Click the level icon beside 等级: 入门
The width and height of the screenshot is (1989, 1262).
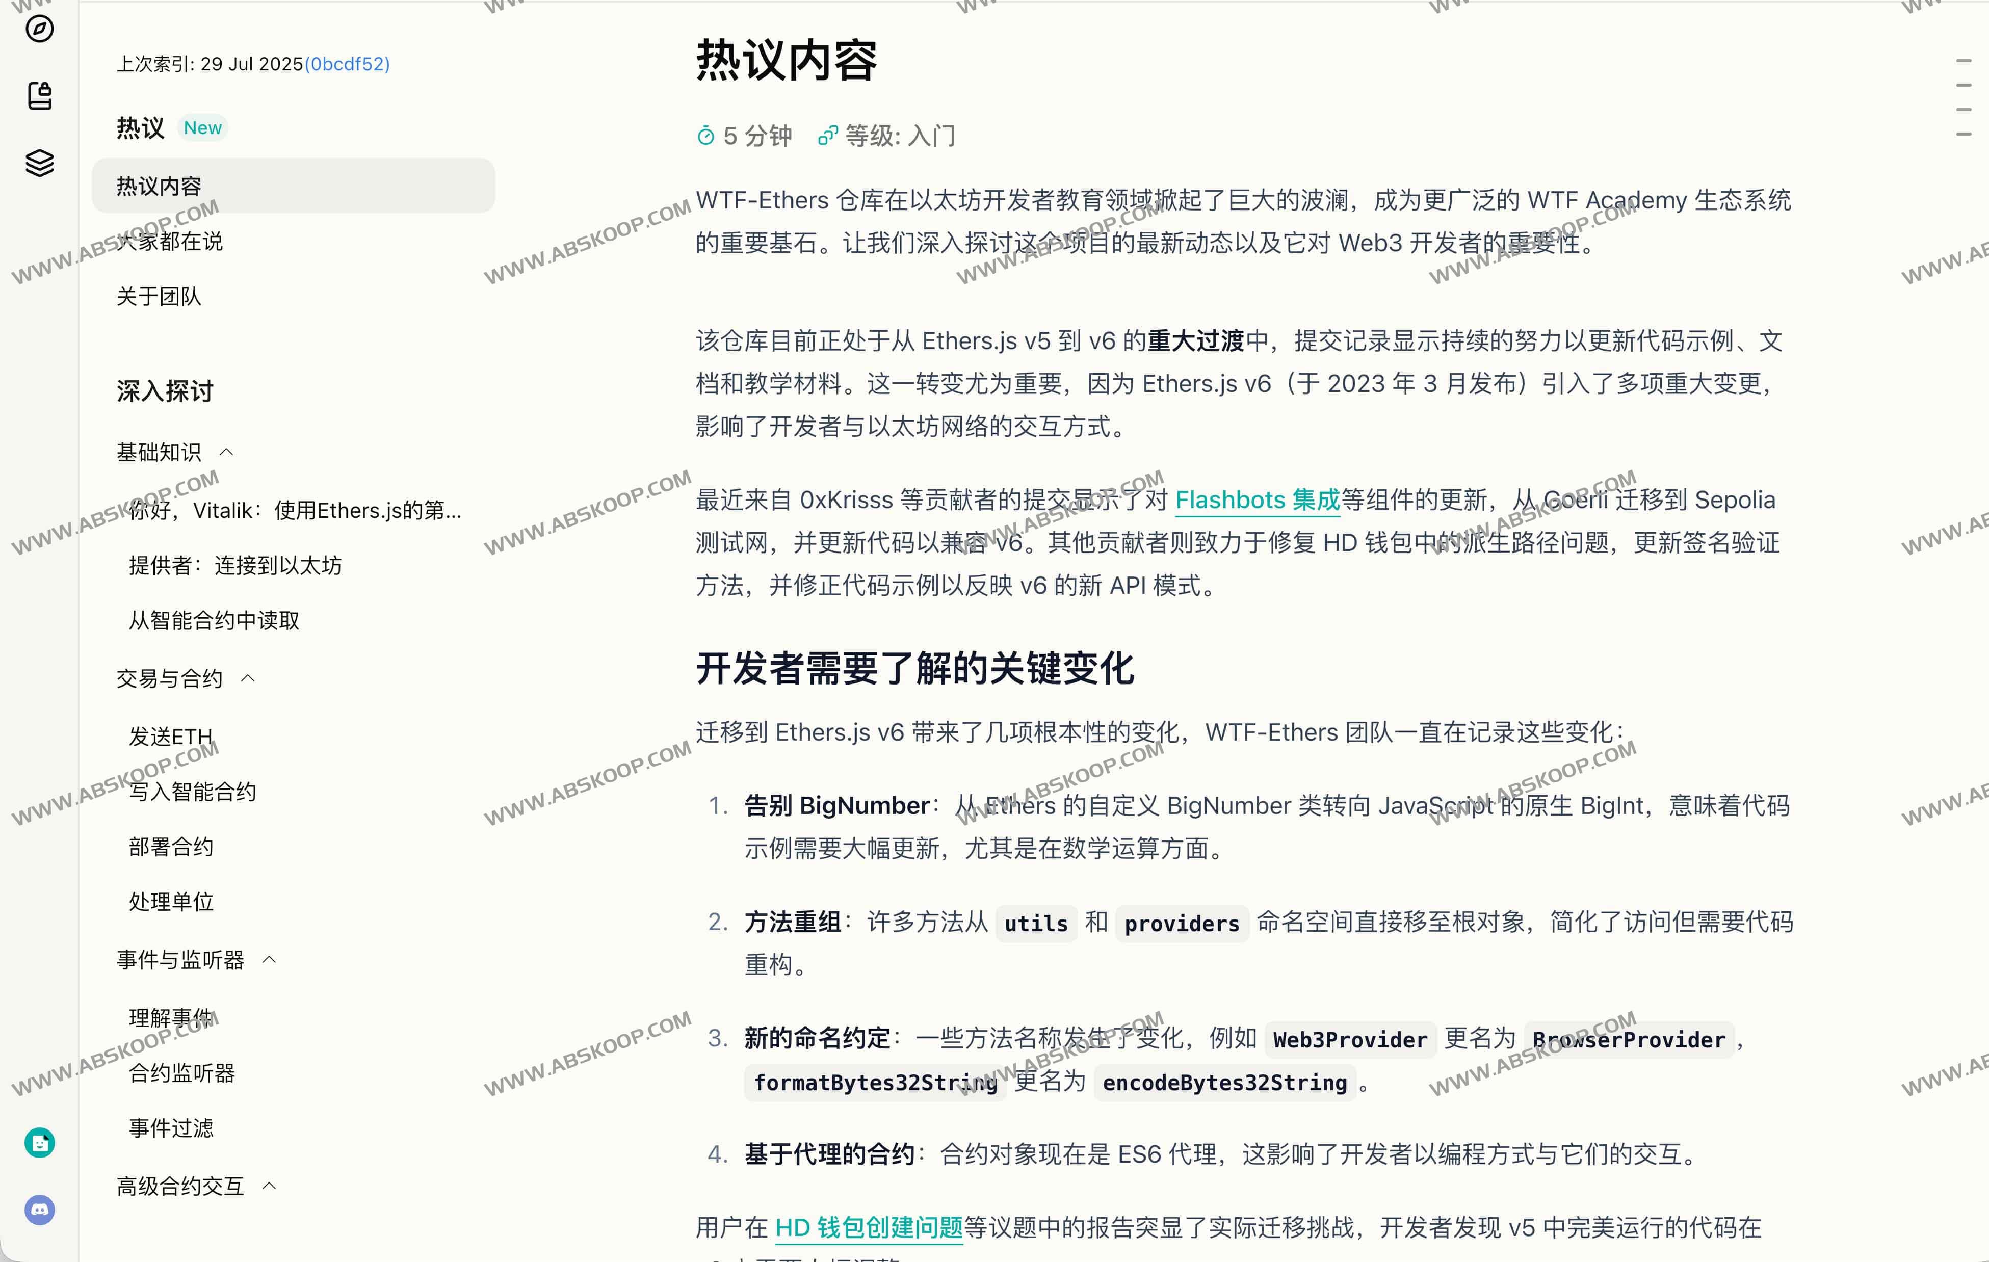(827, 136)
